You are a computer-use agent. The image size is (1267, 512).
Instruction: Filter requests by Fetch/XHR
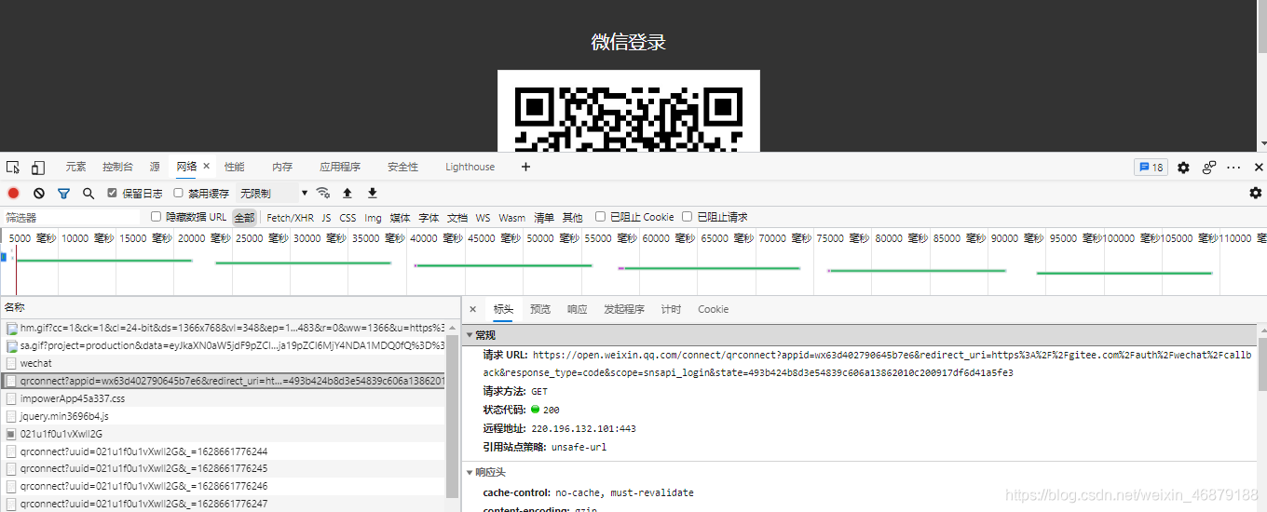[x=291, y=218]
